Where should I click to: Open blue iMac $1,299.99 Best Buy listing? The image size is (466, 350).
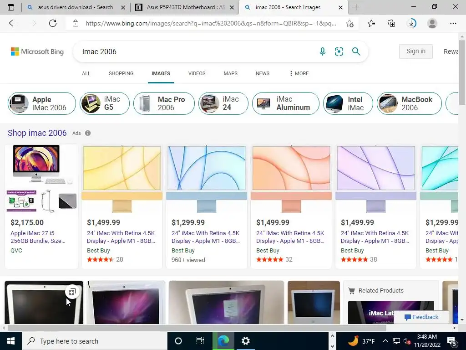tap(207, 206)
